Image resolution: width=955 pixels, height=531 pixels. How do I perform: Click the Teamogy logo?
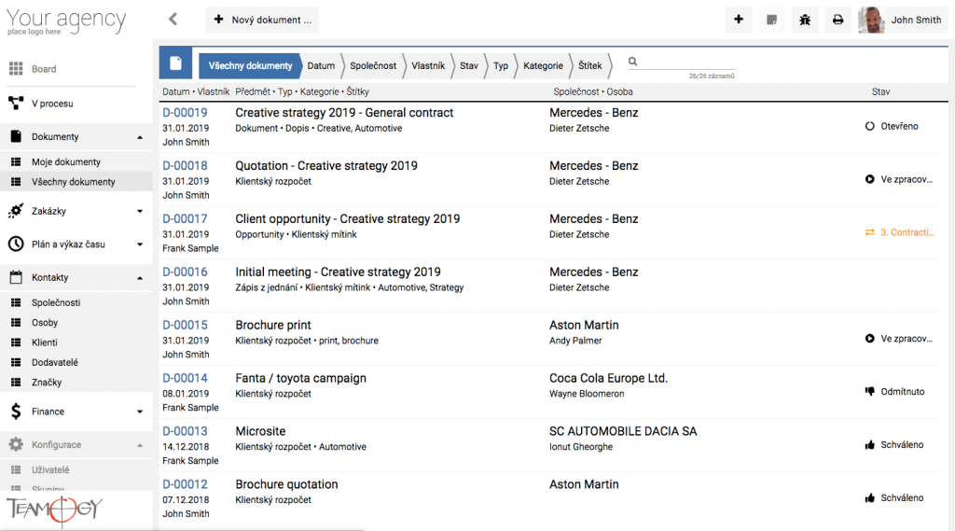pos(55,509)
